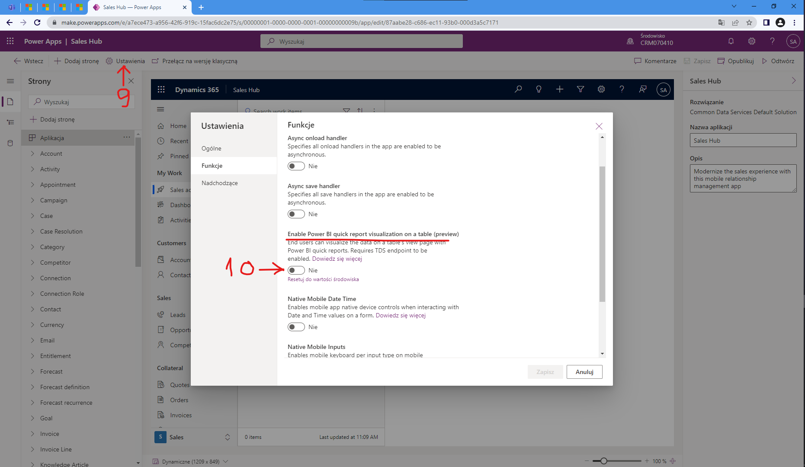
Task: Expand the Forecast definition tree item
Action: 32,387
